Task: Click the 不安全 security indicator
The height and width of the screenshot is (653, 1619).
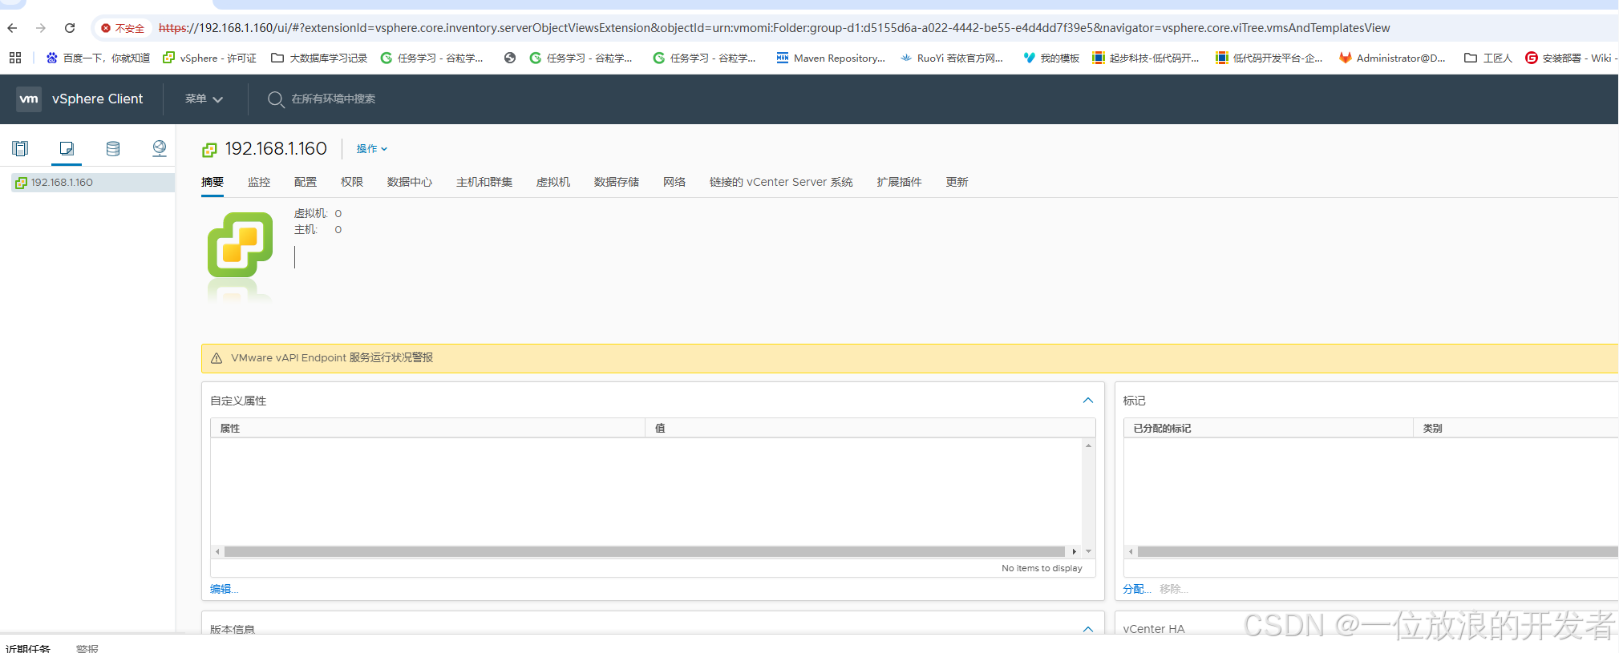Action: coord(123,28)
